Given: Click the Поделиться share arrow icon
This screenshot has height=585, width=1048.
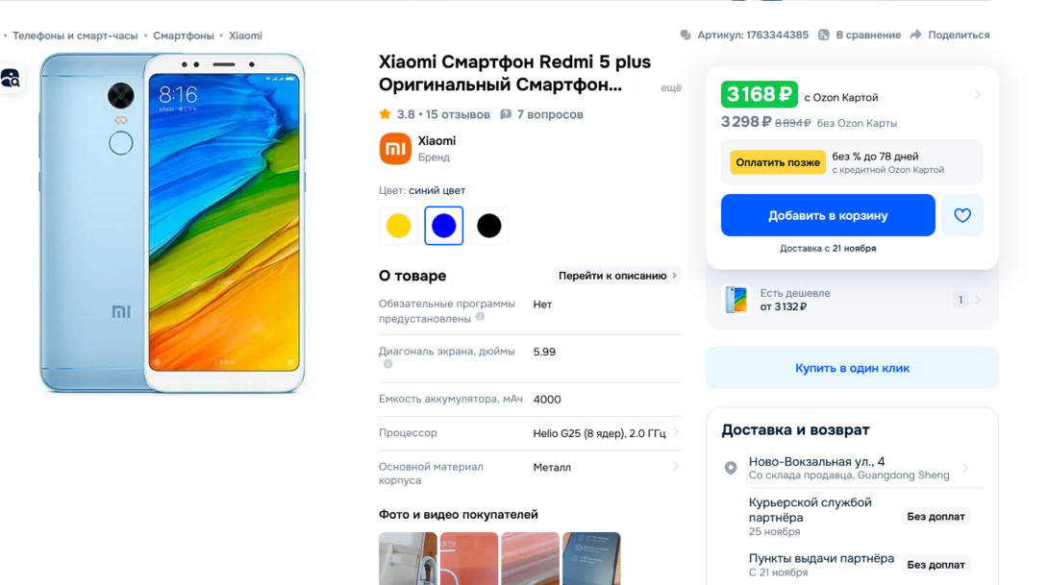Looking at the screenshot, I should (x=915, y=35).
